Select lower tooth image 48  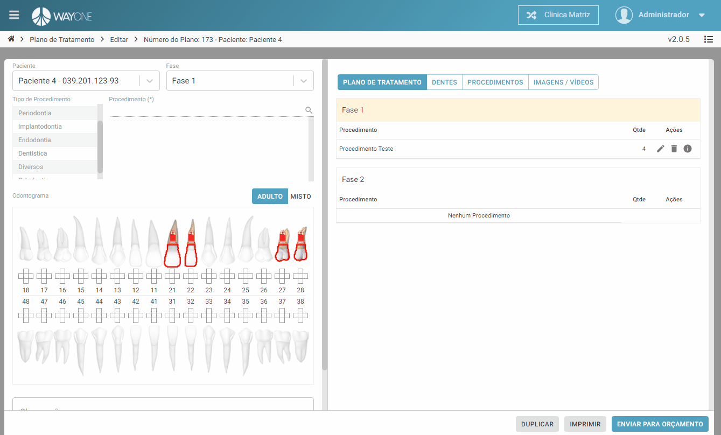coord(26,346)
